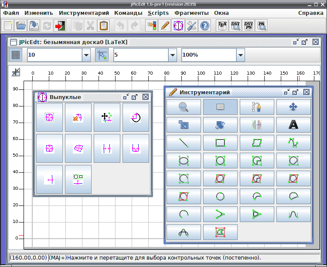The width and height of the screenshot is (327, 267).
Task: Open the Файл menu
Action: tap(11, 13)
